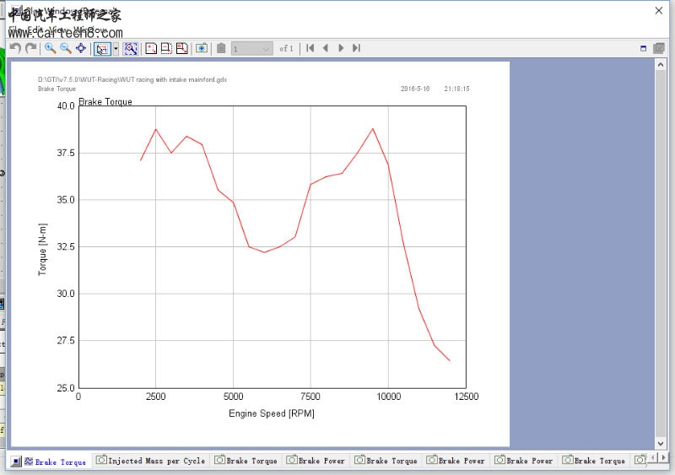Image resolution: width=675 pixels, height=475 pixels.
Task: Select the pan crosshair tool
Action: pyautogui.click(x=81, y=48)
